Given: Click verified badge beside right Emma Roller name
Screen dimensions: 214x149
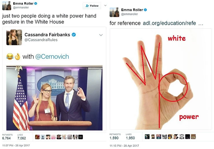Looking at the screenshot, I should point(145,10).
